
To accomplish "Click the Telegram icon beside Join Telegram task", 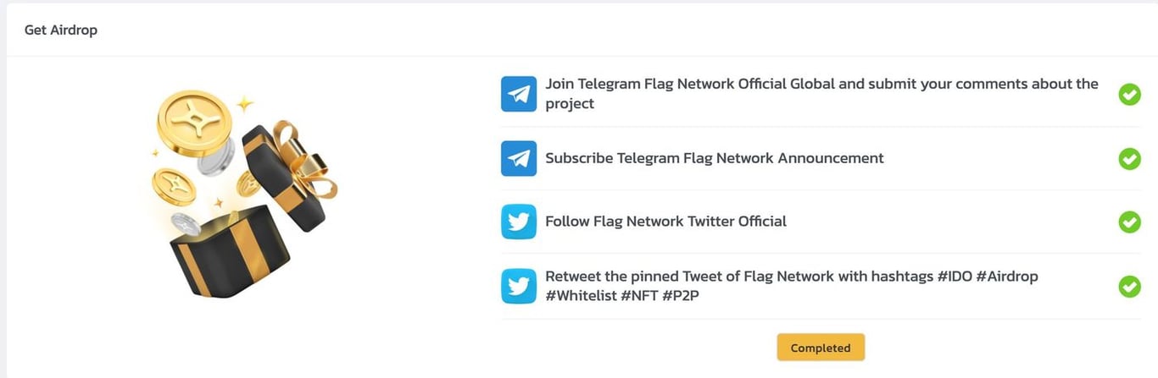I will pyautogui.click(x=518, y=94).
